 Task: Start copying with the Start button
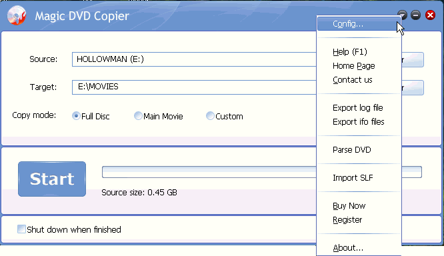coord(52,179)
